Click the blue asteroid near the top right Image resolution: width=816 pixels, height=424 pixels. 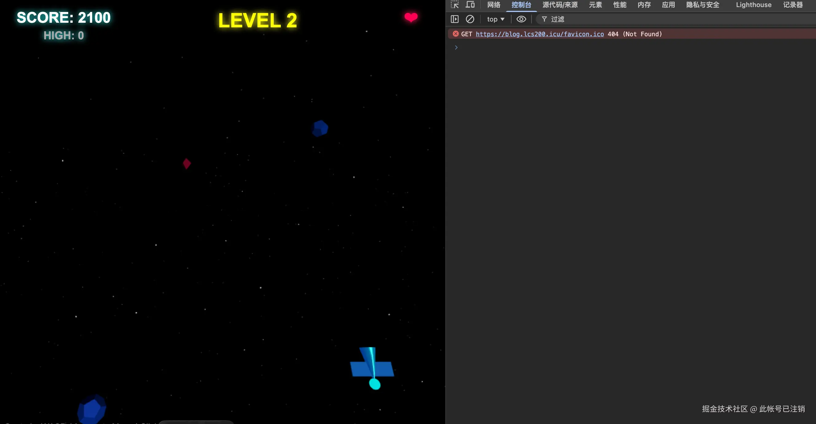tap(320, 128)
